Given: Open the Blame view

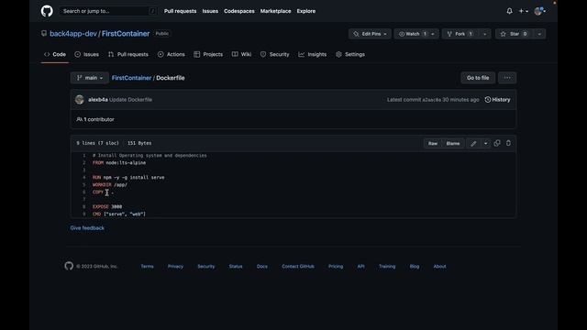Looking at the screenshot, I should pos(452,143).
